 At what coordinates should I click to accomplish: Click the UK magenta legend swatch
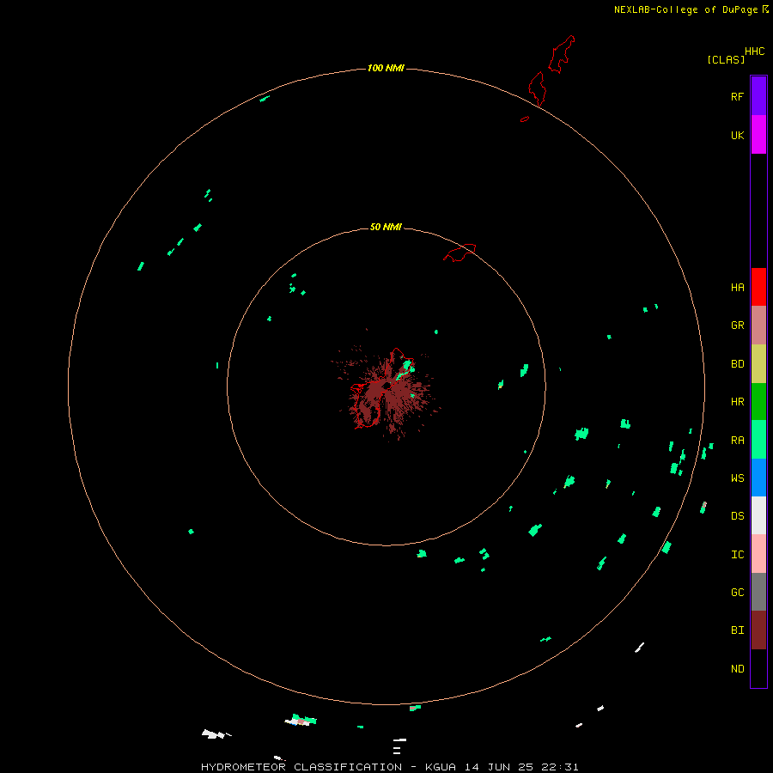tap(758, 135)
